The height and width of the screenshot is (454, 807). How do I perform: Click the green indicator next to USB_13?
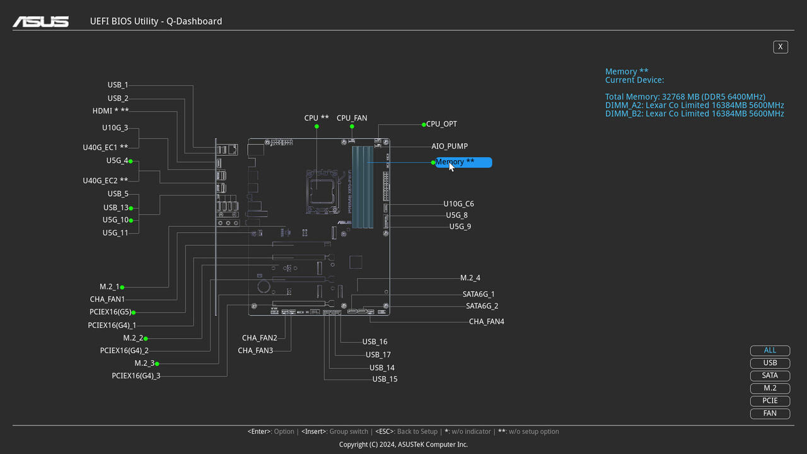131,208
